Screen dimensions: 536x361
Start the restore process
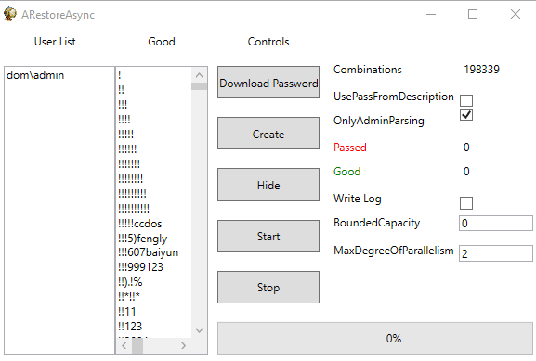click(x=268, y=236)
